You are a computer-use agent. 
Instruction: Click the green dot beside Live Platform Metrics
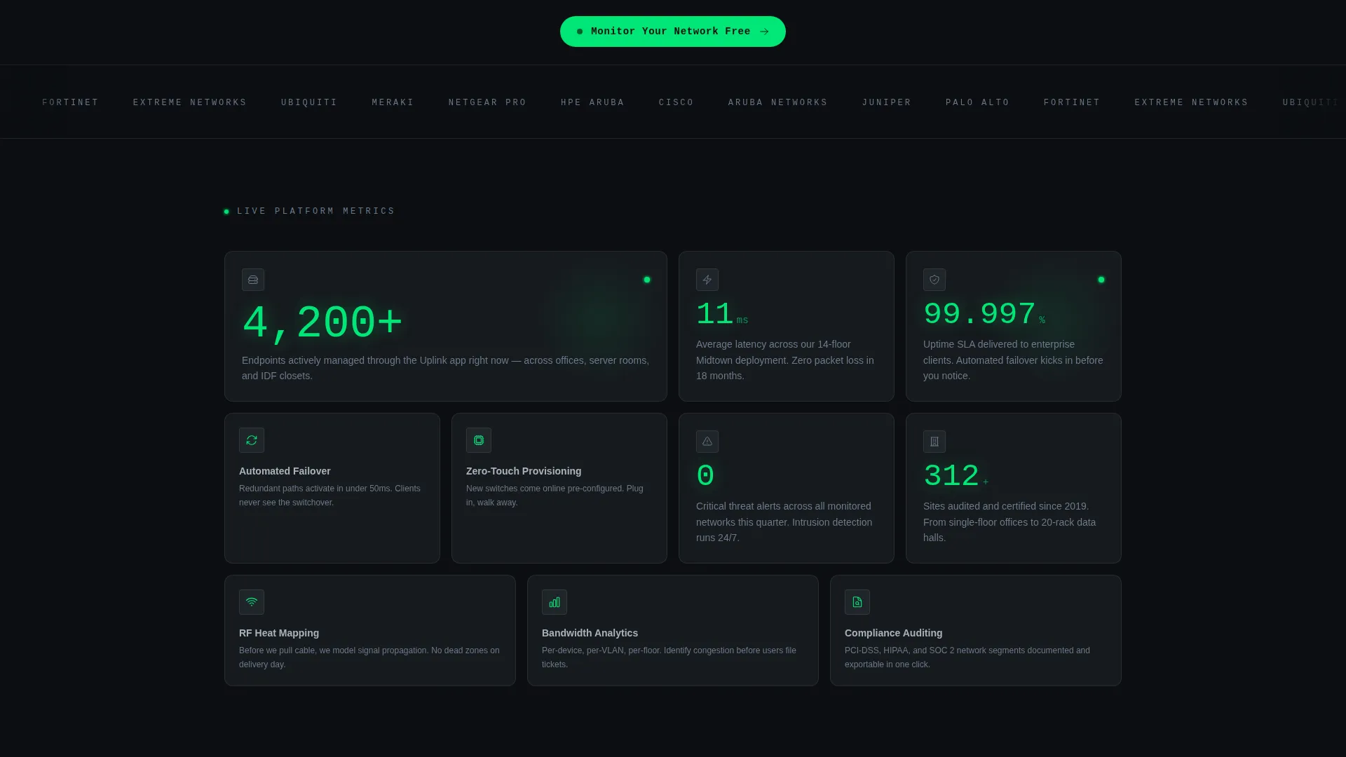(226, 212)
